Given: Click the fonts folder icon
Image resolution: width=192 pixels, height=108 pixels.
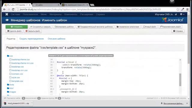Looking at the screenshot, I should tap(8, 85).
